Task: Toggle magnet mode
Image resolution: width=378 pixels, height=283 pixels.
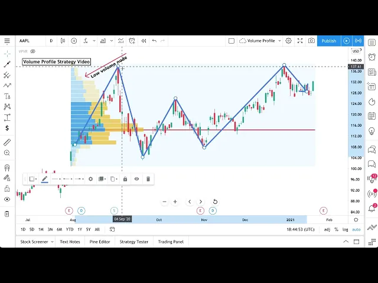Action: point(7,167)
